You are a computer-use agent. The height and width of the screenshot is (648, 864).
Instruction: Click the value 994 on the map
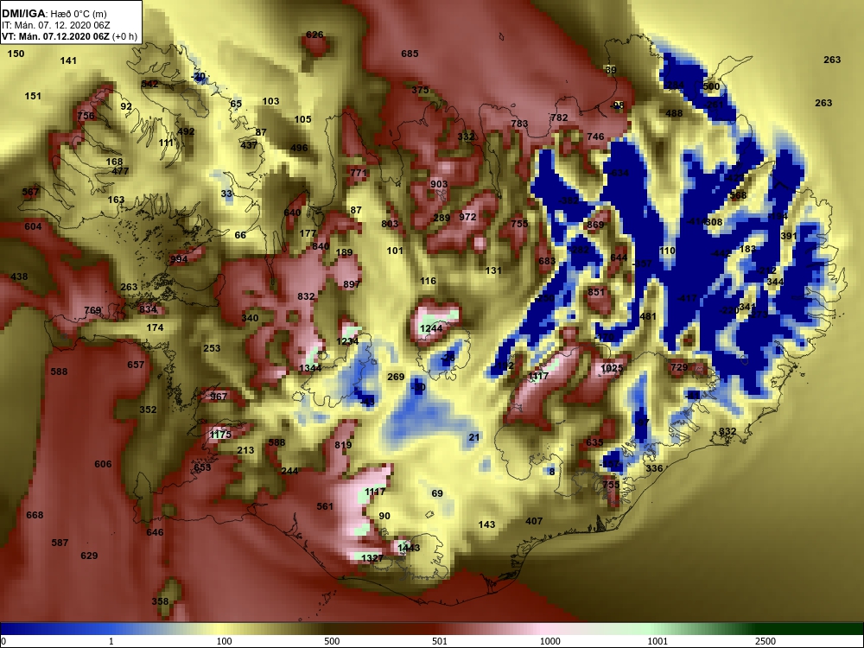(179, 259)
